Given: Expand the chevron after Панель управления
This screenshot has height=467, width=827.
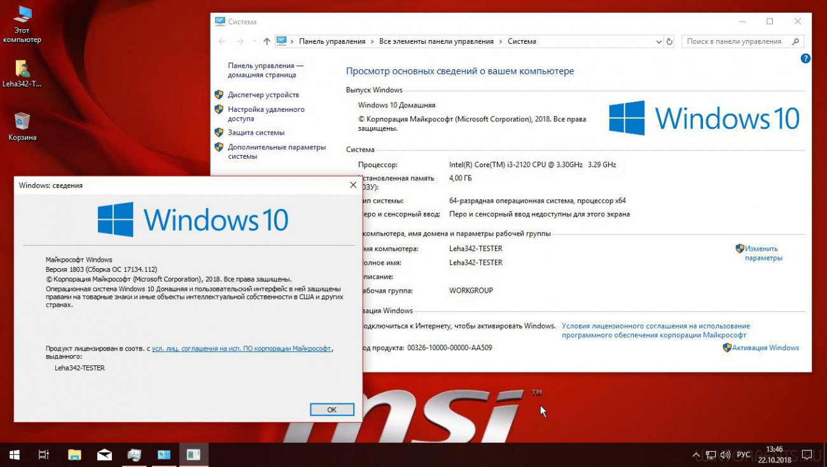Looking at the screenshot, I should [372, 41].
